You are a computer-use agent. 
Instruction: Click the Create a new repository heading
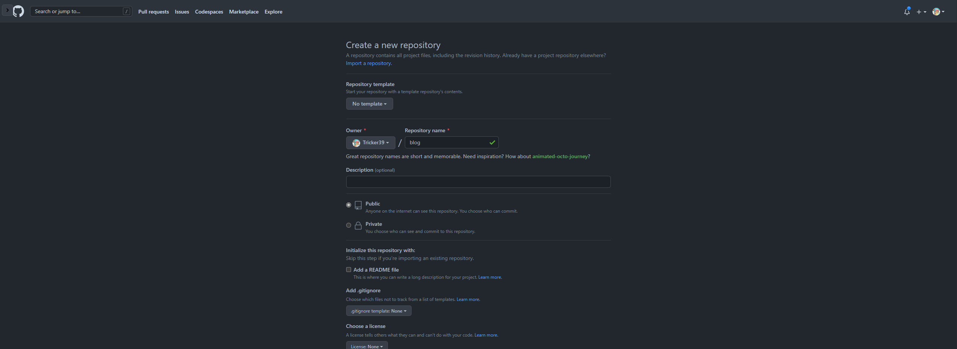pos(393,45)
